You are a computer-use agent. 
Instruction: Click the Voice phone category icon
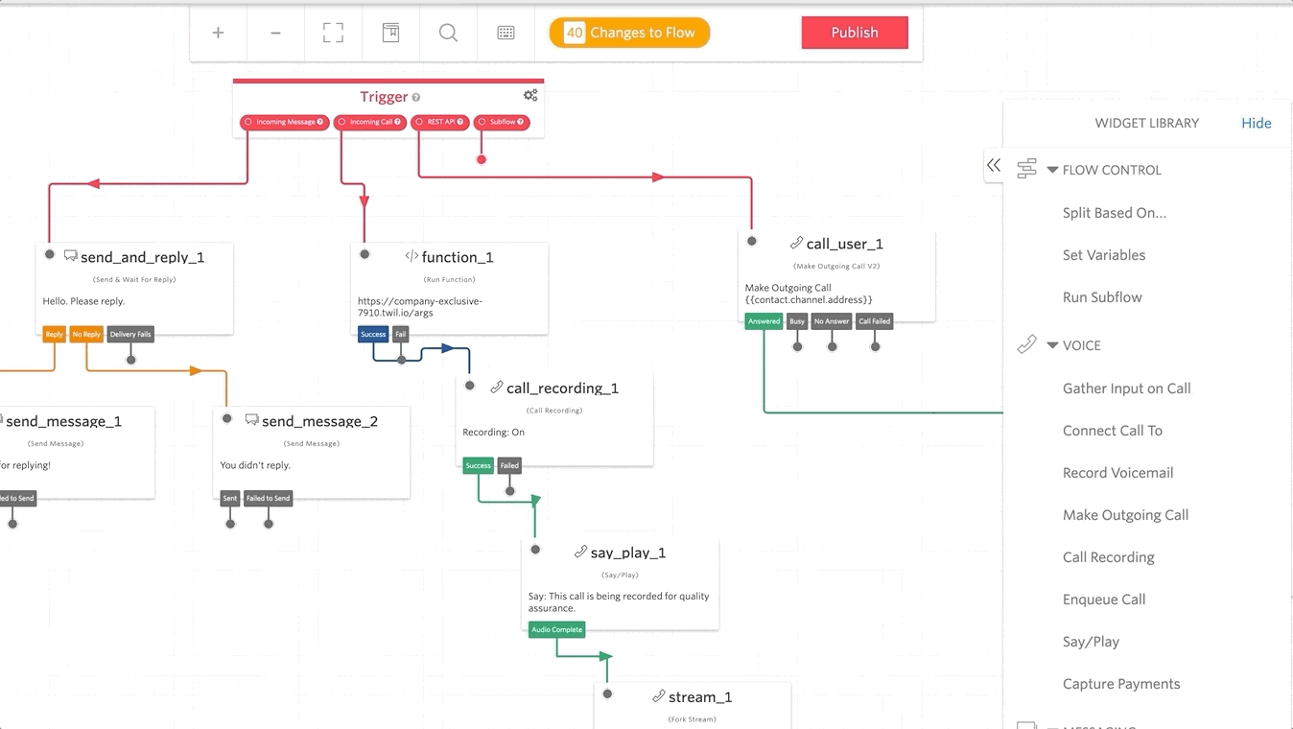pos(1026,344)
